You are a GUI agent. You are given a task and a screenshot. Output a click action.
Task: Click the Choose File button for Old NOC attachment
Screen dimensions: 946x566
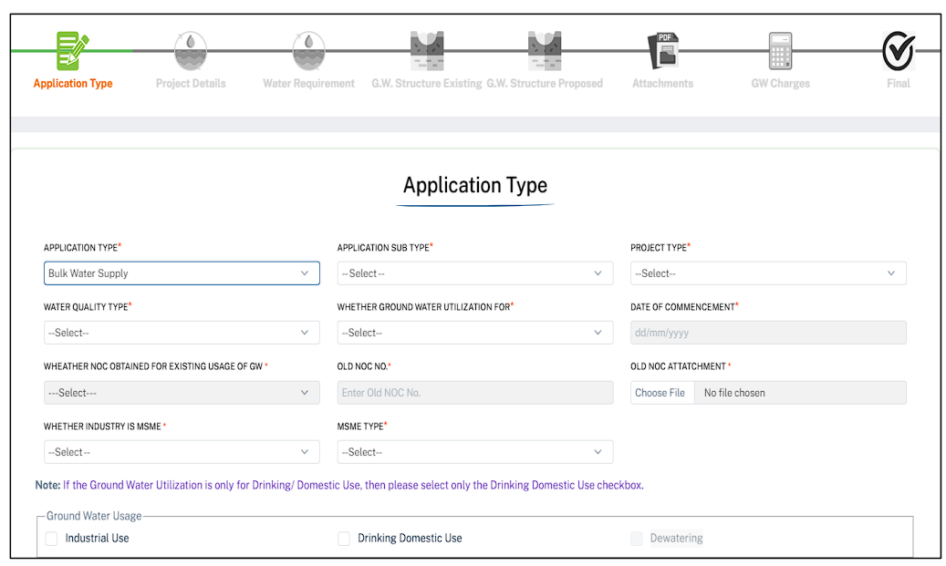(661, 392)
